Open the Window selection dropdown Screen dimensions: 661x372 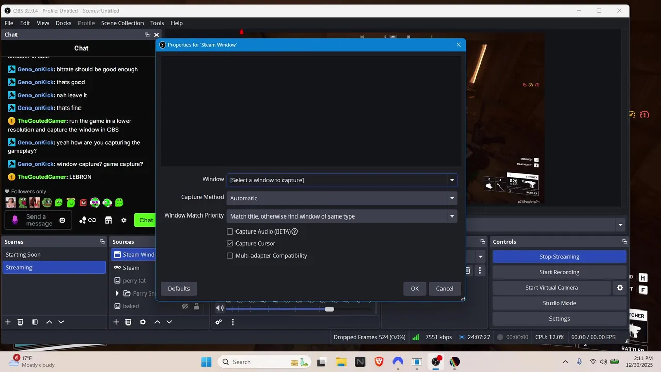[341, 180]
